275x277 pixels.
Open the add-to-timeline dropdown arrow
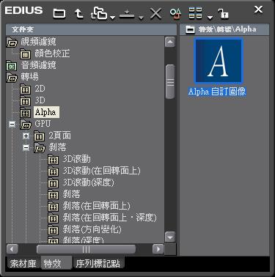tap(141, 18)
